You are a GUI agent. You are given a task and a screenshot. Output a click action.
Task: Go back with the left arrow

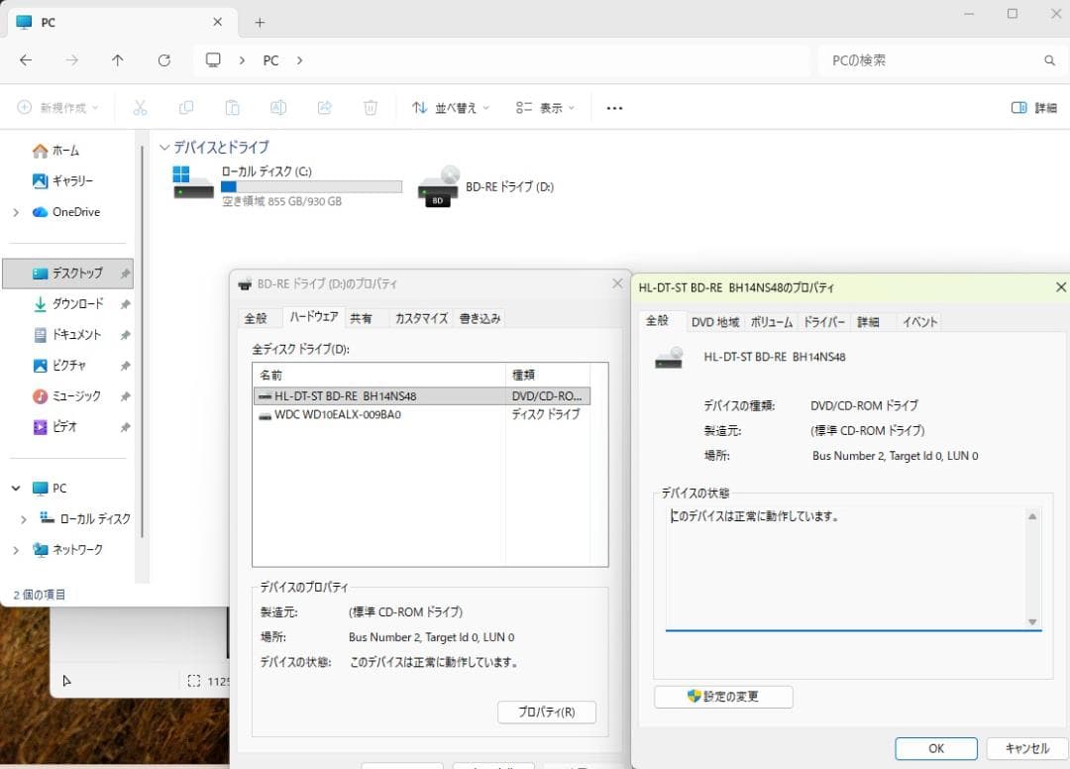pyautogui.click(x=26, y=60)
